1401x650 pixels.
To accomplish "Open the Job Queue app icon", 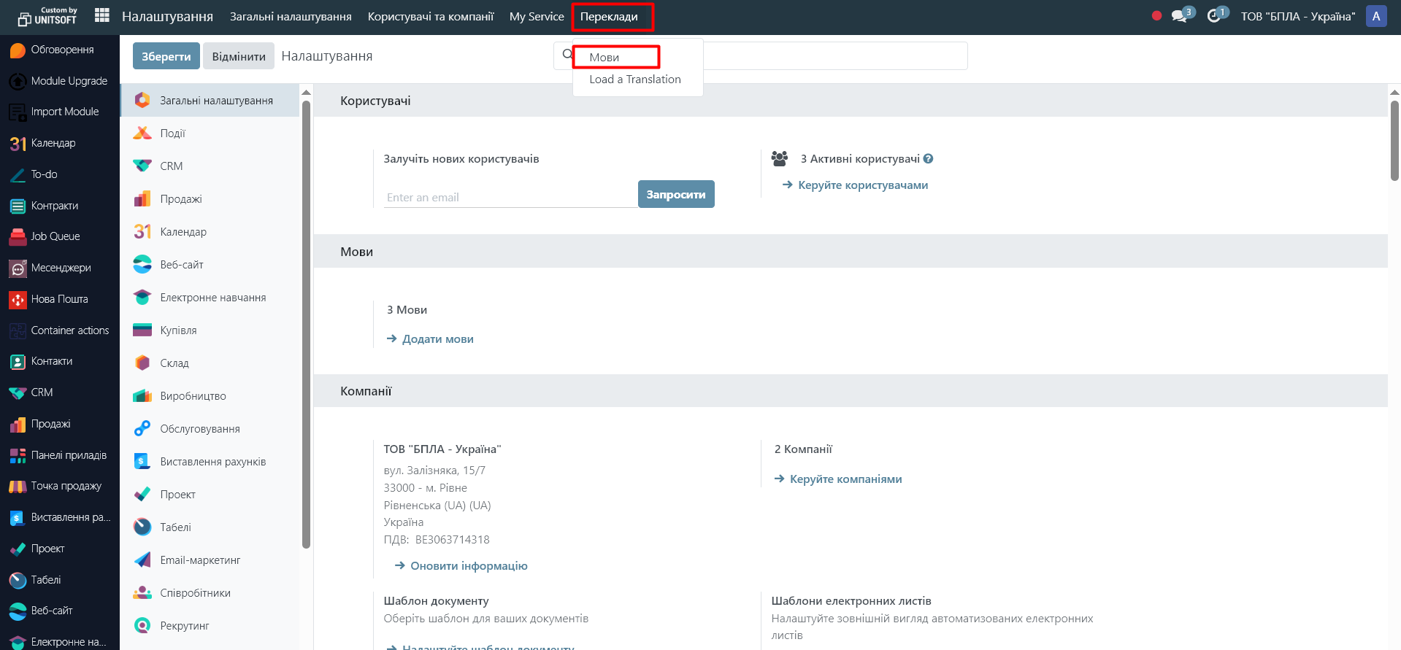I will click(x=18, y=236).
